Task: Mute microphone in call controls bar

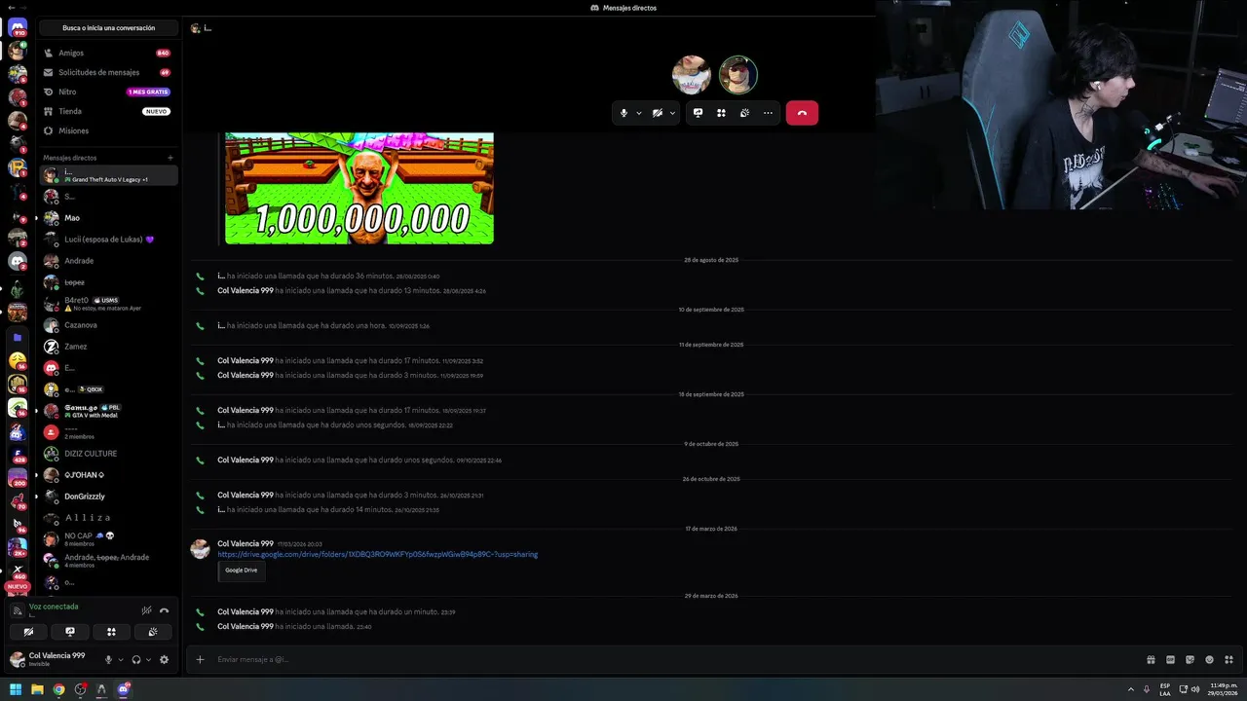Action: (x=623, y=113)
